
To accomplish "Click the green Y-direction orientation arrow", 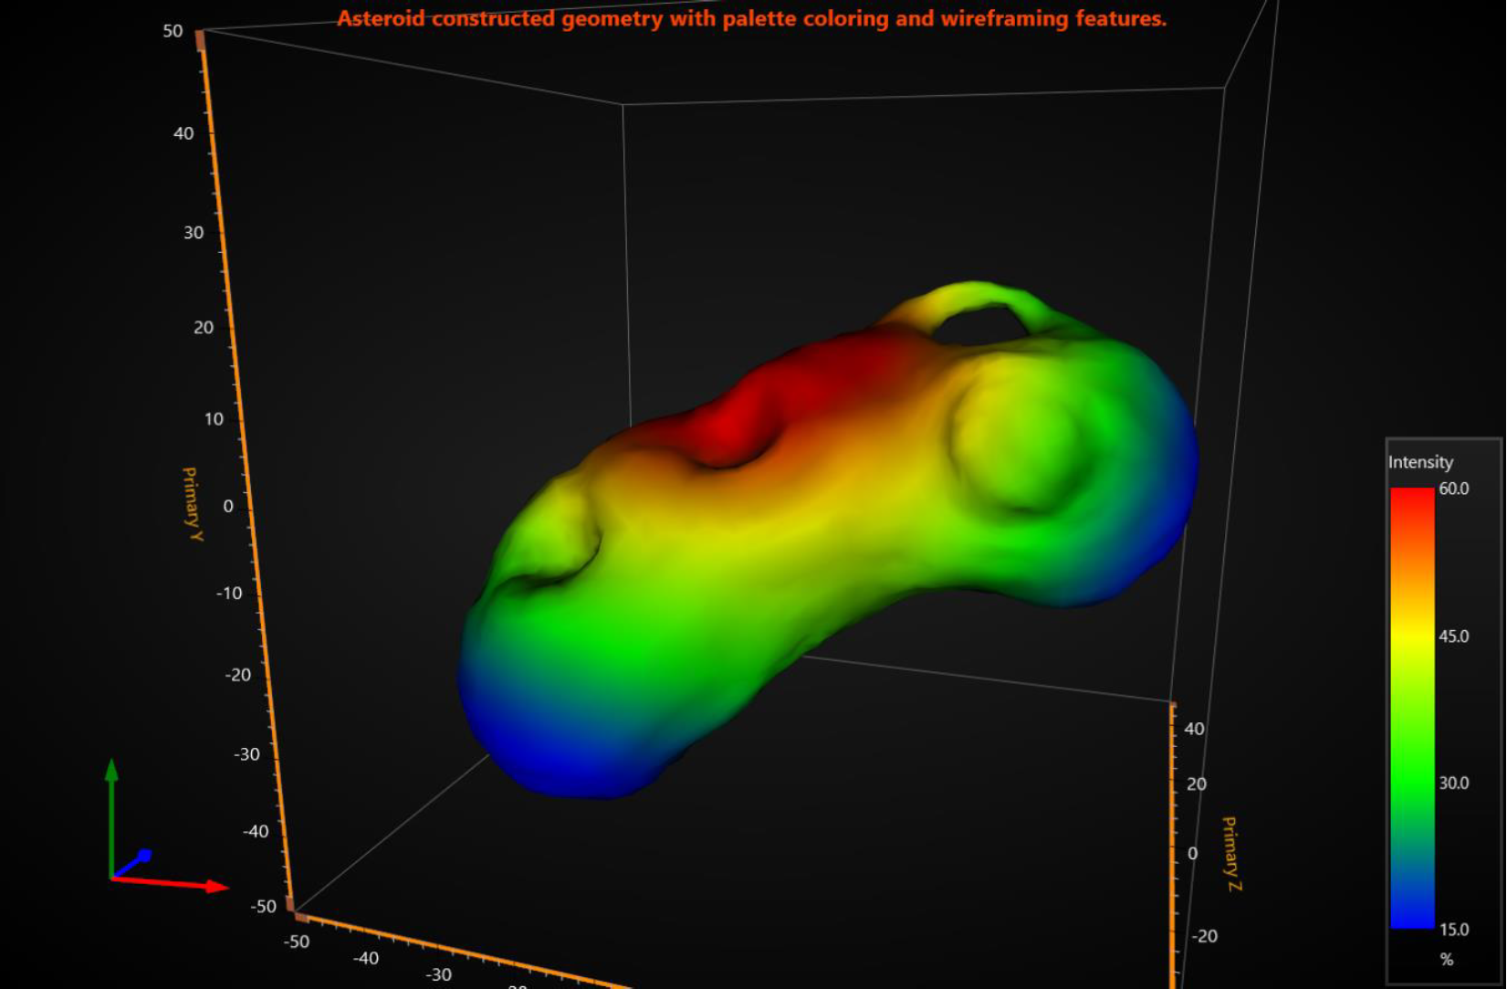I will pos(111,816).
